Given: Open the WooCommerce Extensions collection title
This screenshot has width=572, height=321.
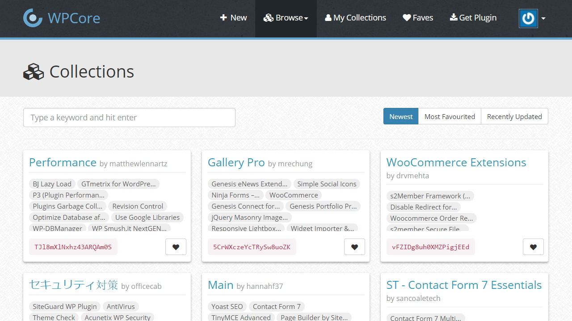Looking at the screenshot, I should tap(456, 162).
